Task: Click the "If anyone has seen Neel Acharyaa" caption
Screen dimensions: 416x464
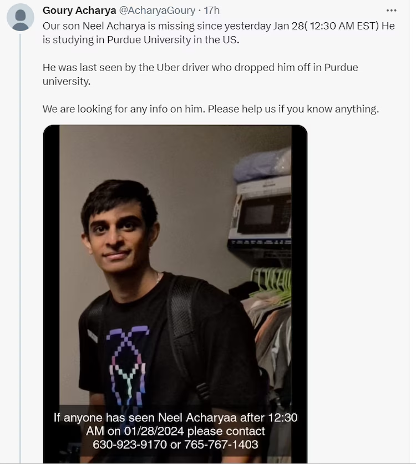Action: click(175, 417)
